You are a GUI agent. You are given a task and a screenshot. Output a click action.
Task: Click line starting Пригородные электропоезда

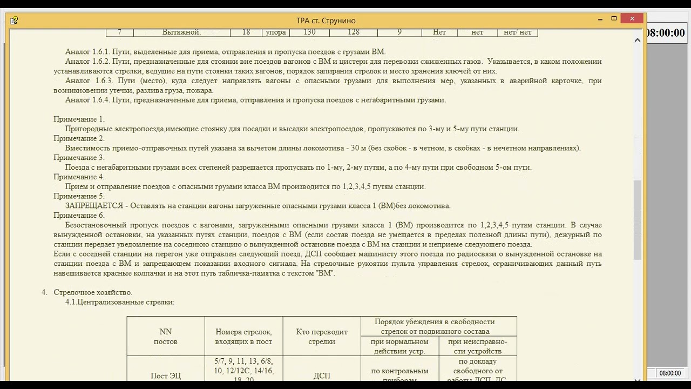click(292, 129)
